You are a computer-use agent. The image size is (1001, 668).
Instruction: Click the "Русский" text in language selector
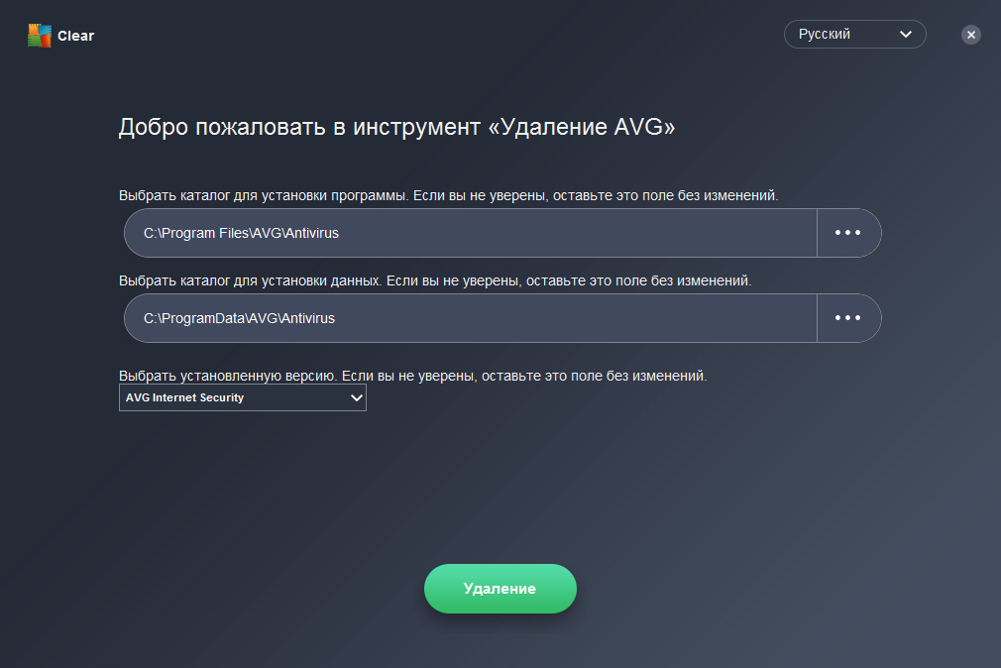825,35
